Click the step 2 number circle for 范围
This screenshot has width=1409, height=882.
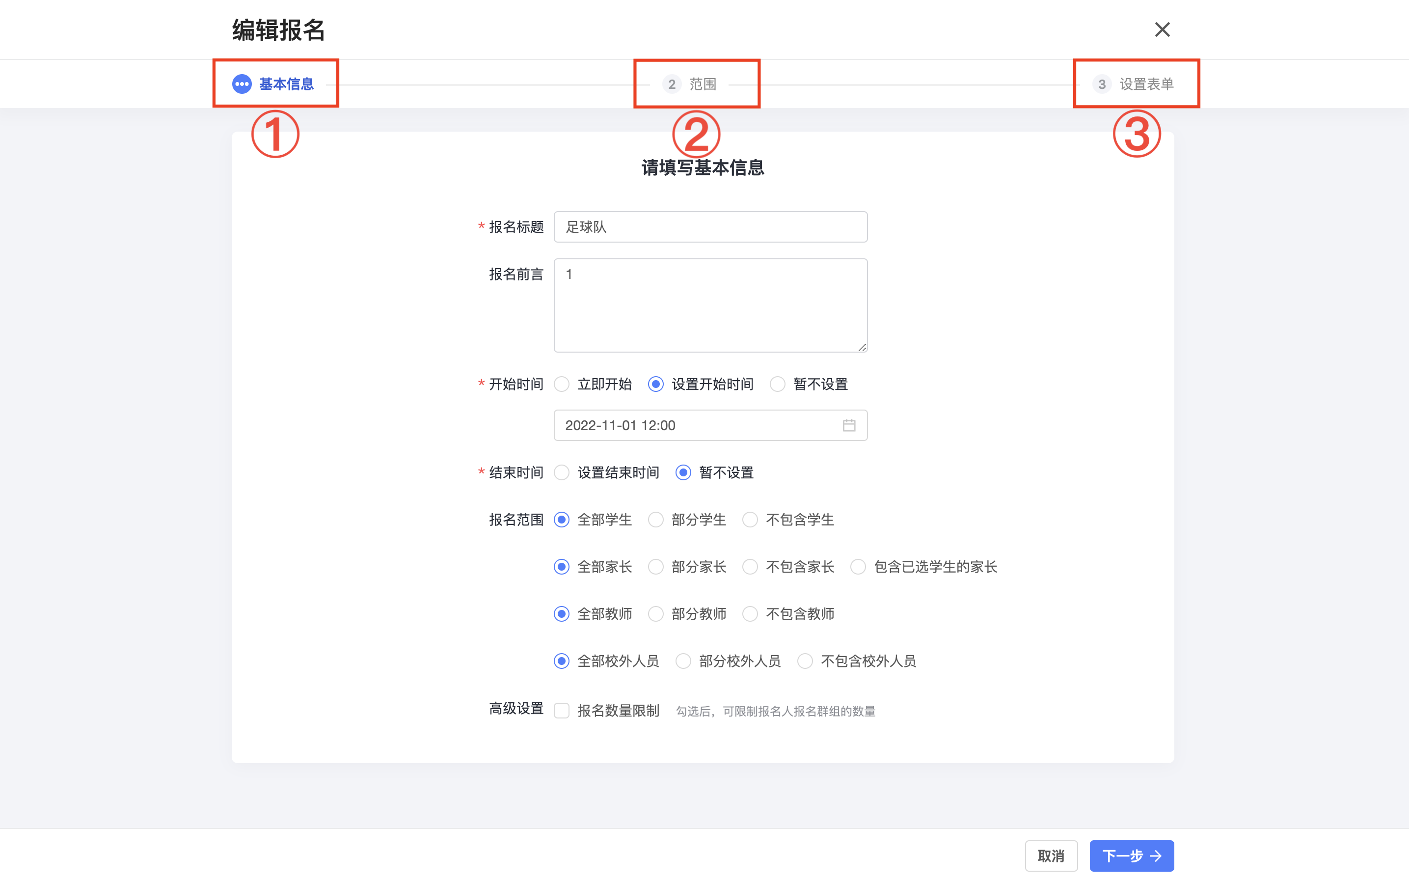pyautogui.click(x=671, y=84)
